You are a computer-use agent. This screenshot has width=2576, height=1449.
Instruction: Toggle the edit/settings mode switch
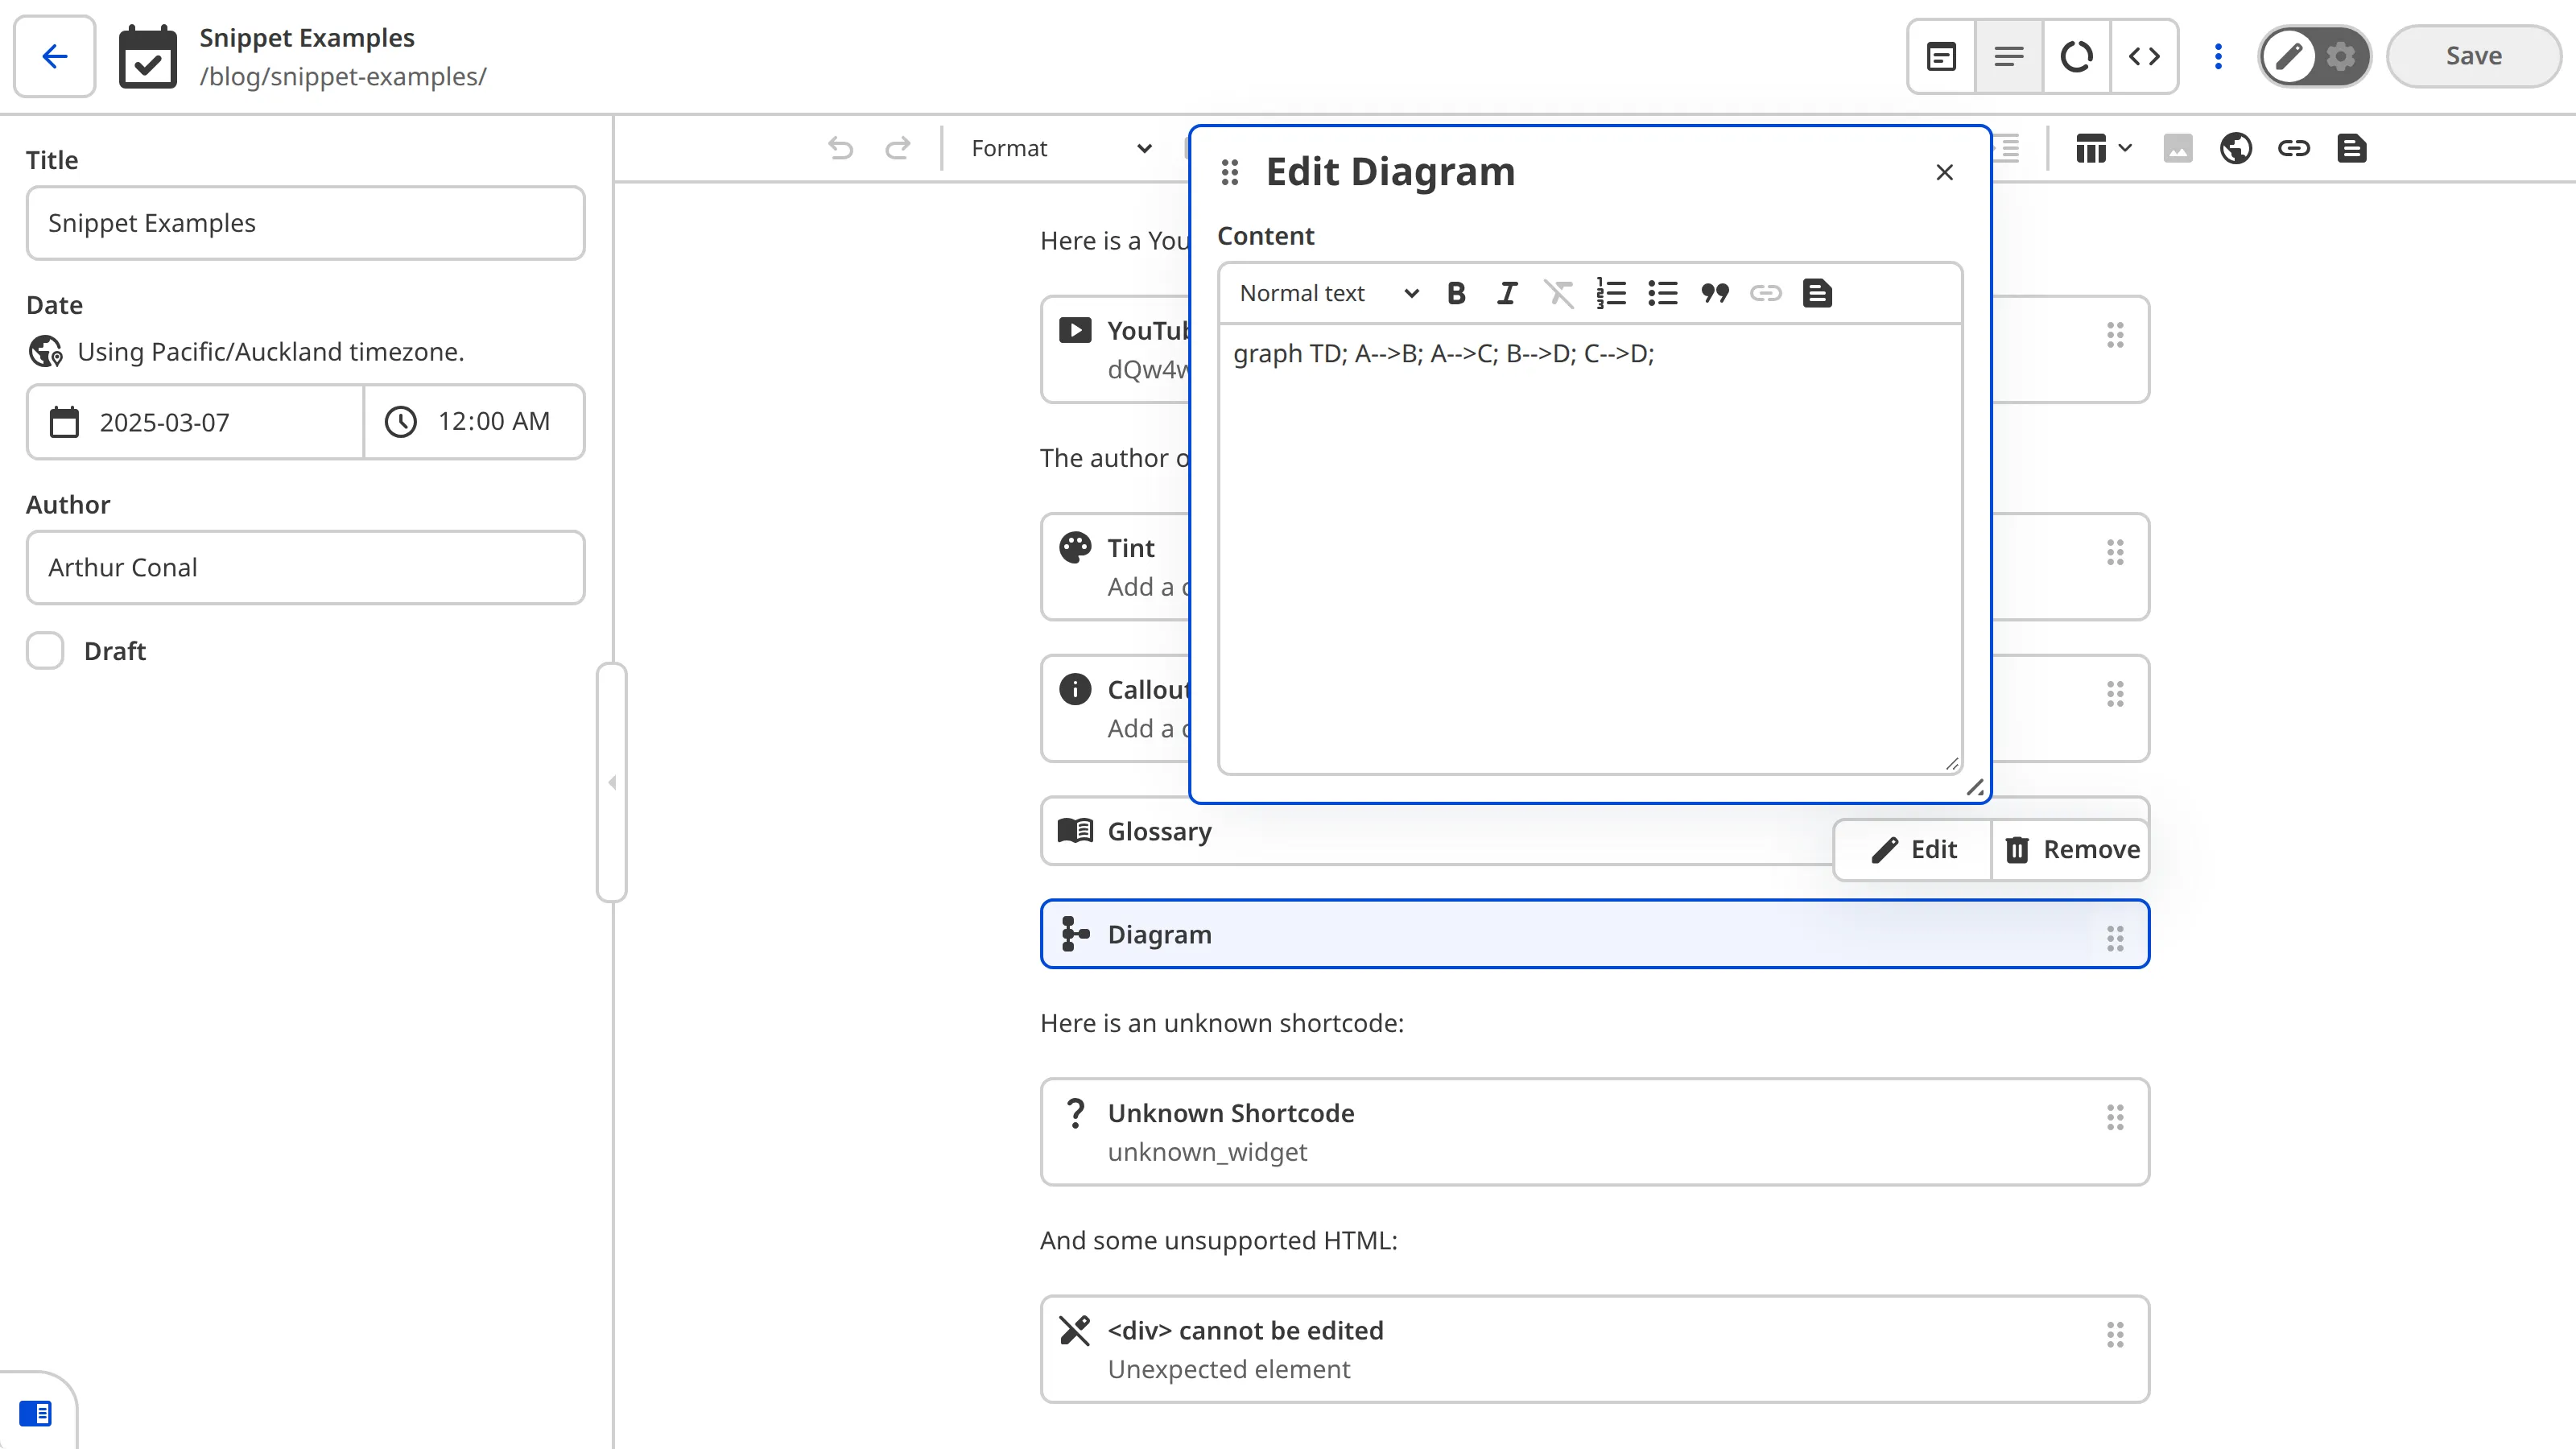[x=2314, y=56]
